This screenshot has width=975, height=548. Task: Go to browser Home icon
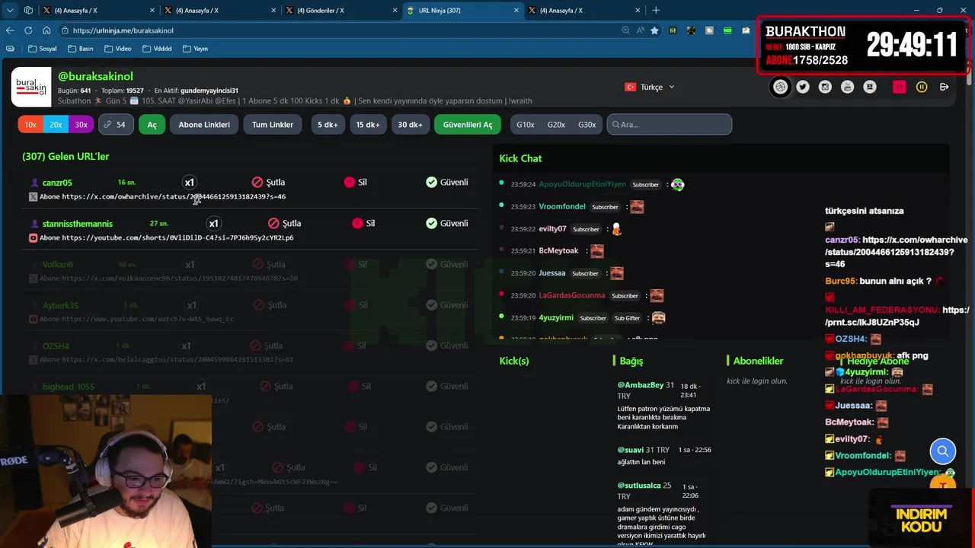click(46, 30)
